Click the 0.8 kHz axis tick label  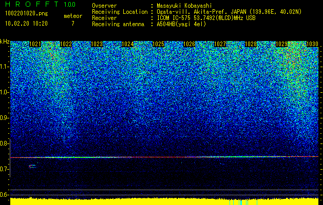(4, 143)
